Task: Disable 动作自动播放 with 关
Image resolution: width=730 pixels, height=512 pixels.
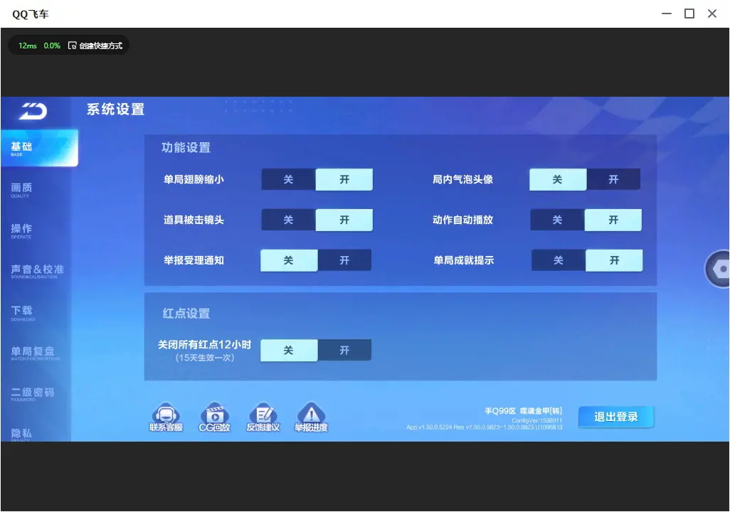Action: pyautogui.click(x=558, y=220)
